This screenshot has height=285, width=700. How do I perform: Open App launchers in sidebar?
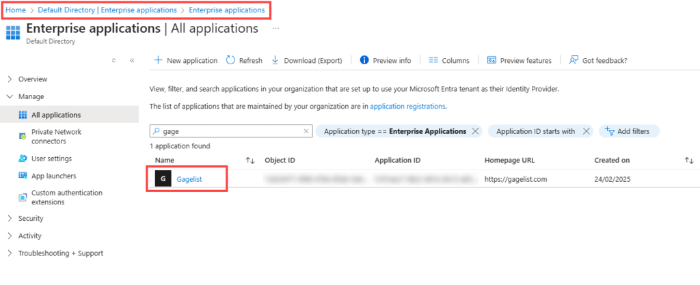[x=53, y=176]
